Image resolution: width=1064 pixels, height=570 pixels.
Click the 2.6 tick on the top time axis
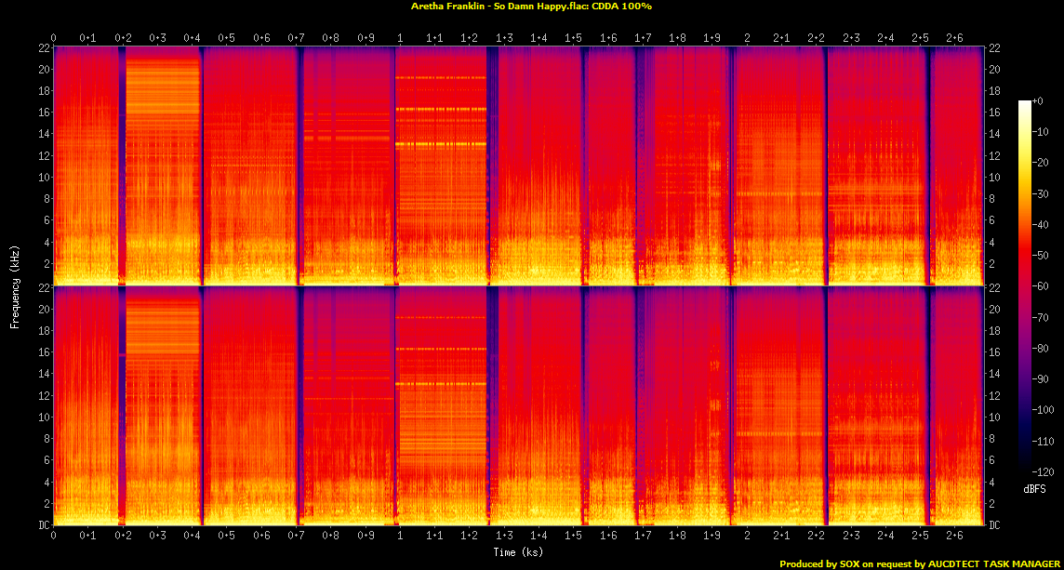954,38
